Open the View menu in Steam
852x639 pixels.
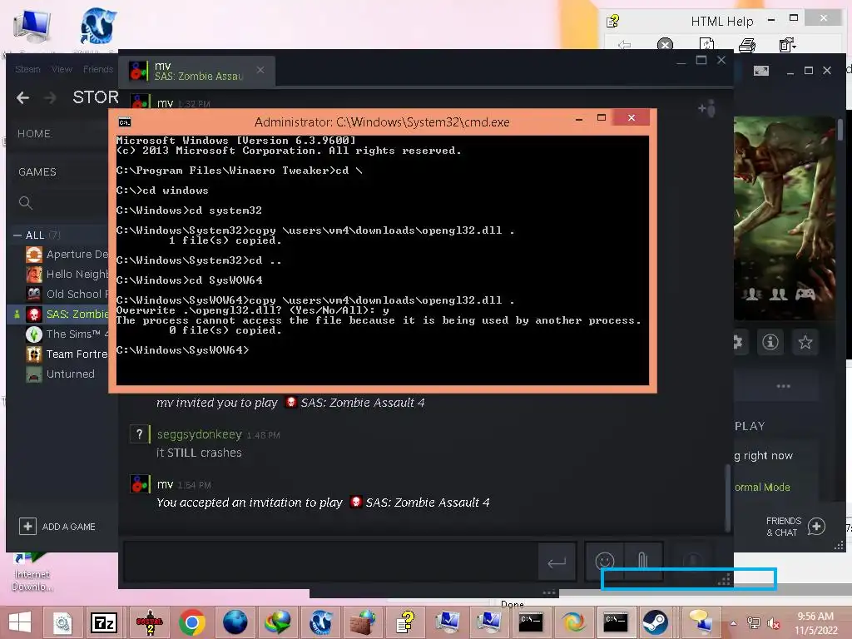tap(62, 70)
